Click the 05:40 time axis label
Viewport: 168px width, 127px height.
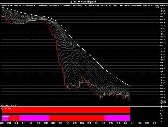[75, 123]
